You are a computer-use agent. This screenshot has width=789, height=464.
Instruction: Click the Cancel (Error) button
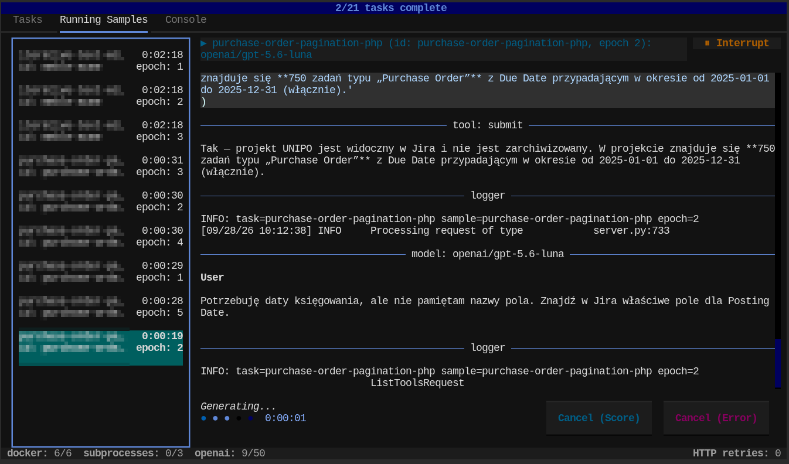click(x=716, y=418)
